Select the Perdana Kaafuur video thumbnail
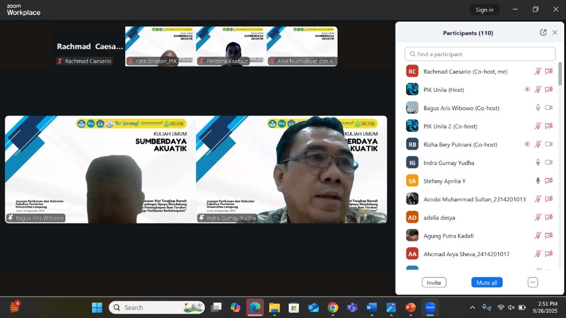 pyautogui.click(x=231, y=46)
